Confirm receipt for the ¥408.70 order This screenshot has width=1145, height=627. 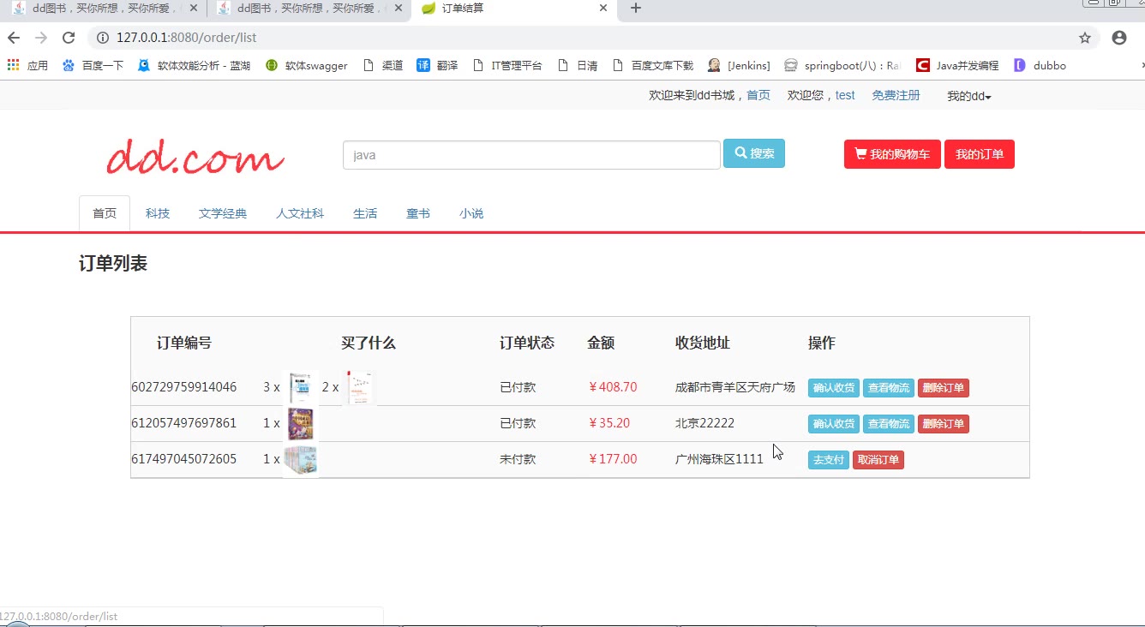click(x=833, y=388)
